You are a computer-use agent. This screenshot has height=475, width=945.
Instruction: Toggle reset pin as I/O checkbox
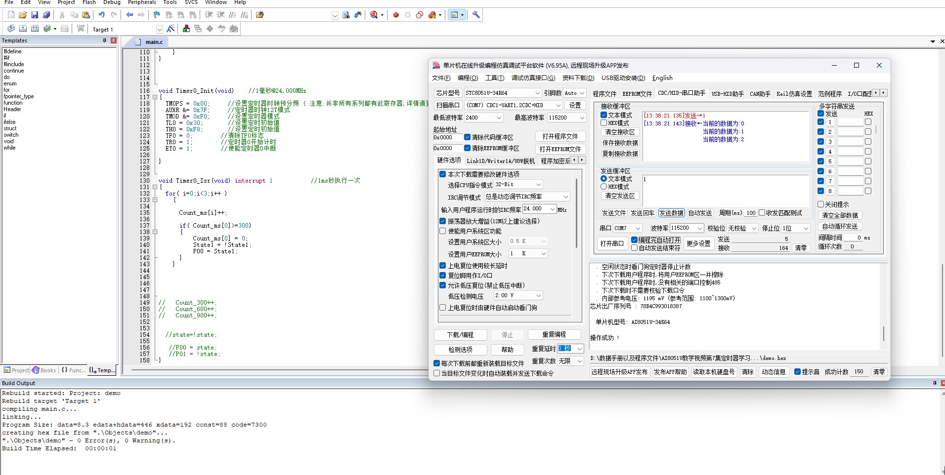click(x=443, y=276)
